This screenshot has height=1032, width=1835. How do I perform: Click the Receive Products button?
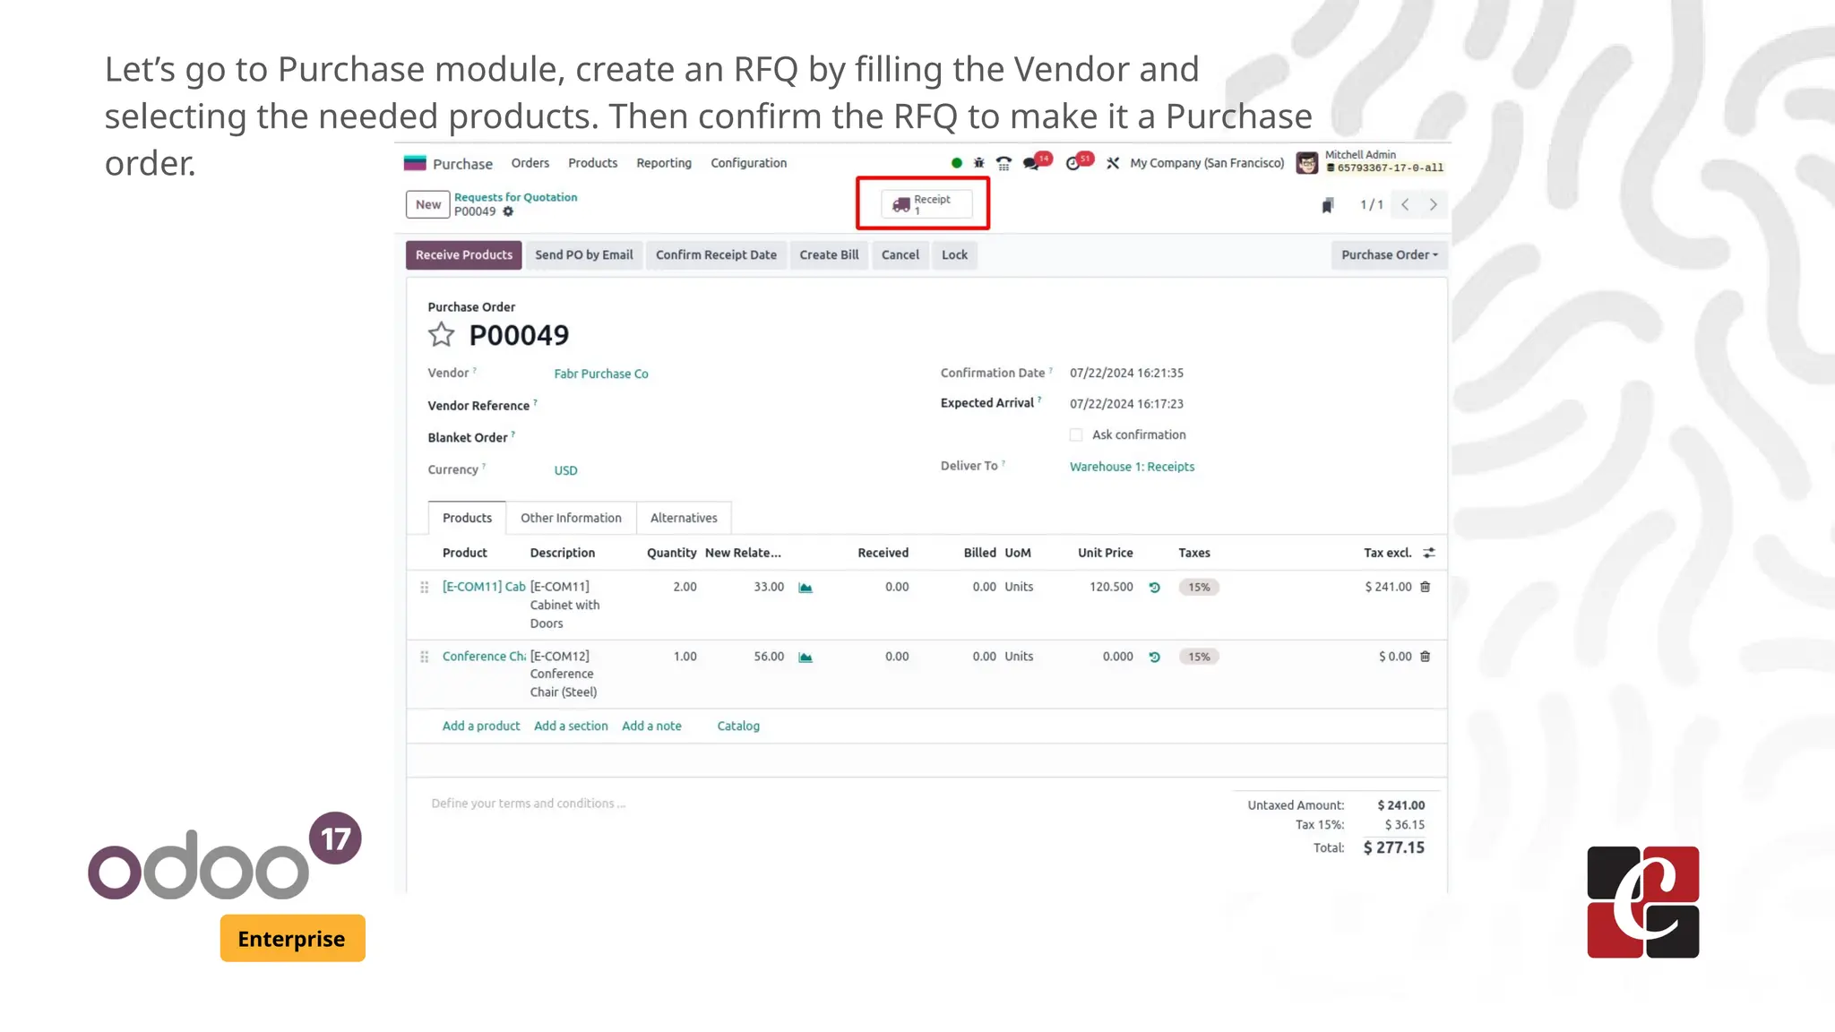[463, 255]
